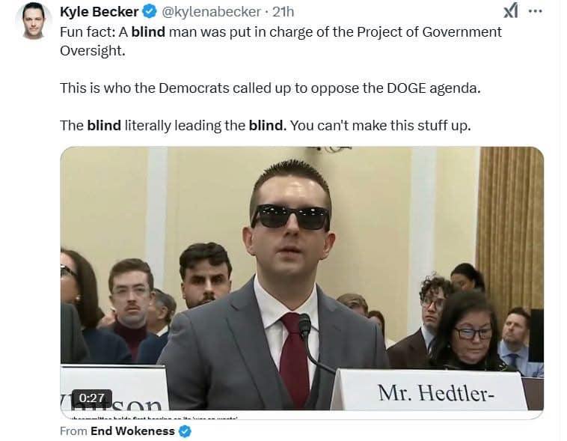Click the "You can't make this stuff up" line
The image size is (567, 441).
[381, 126]
